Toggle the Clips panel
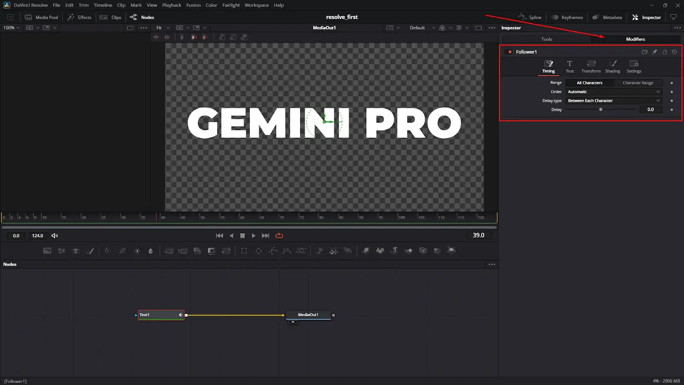Viewport: 684px width, 385px height. [x=110, y=18]
